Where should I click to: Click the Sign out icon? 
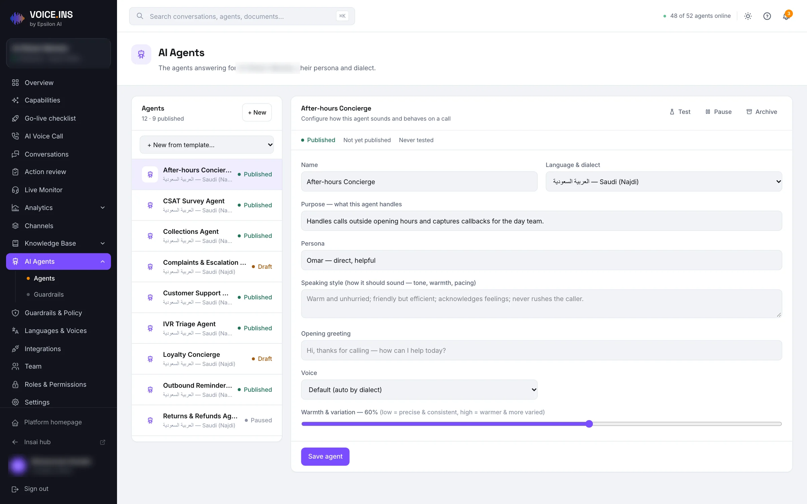(x=15, y=489)
